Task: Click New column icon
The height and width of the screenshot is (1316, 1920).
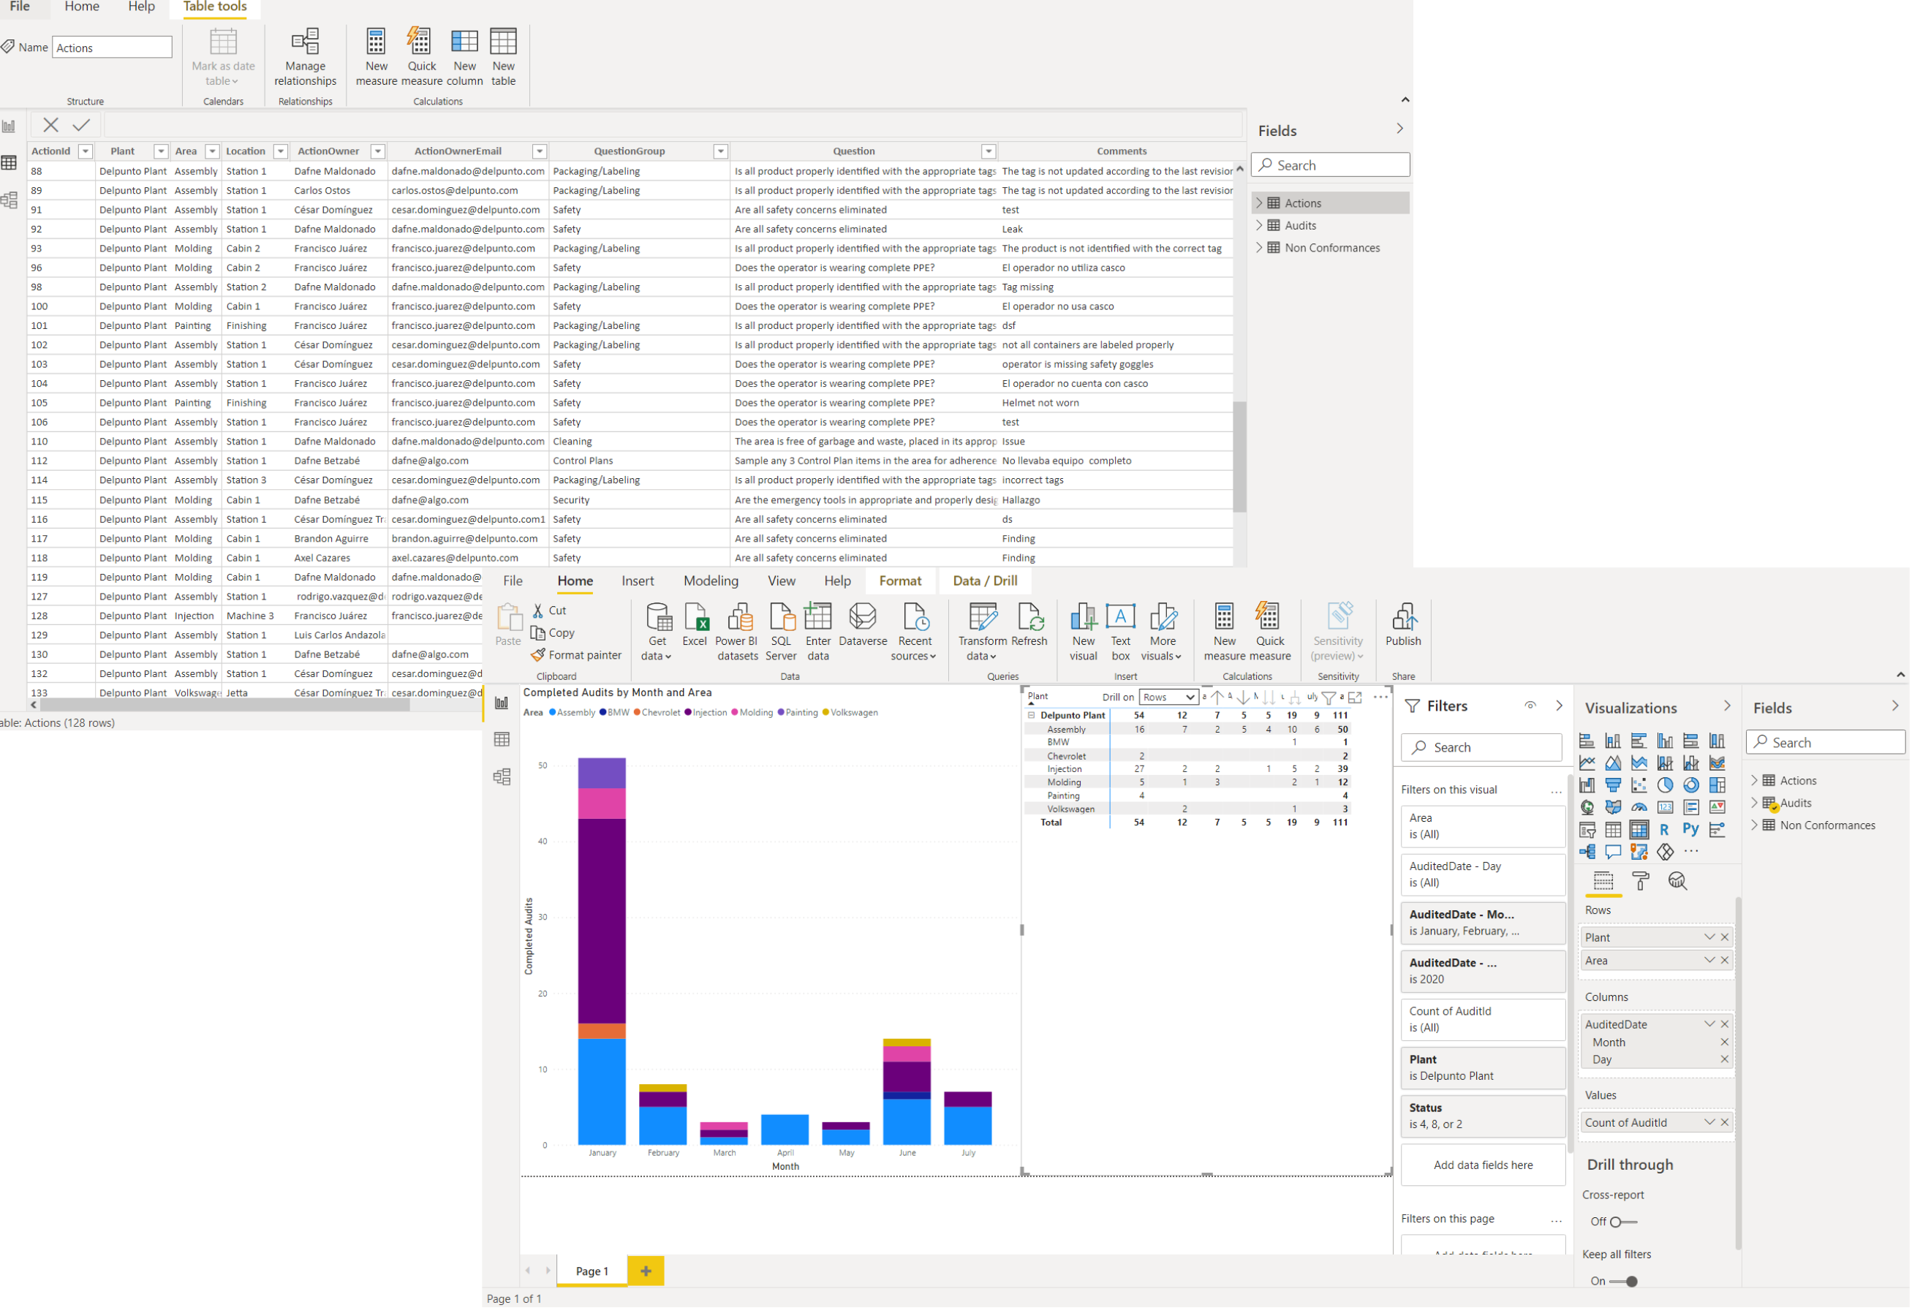Action: coord(465,41)
